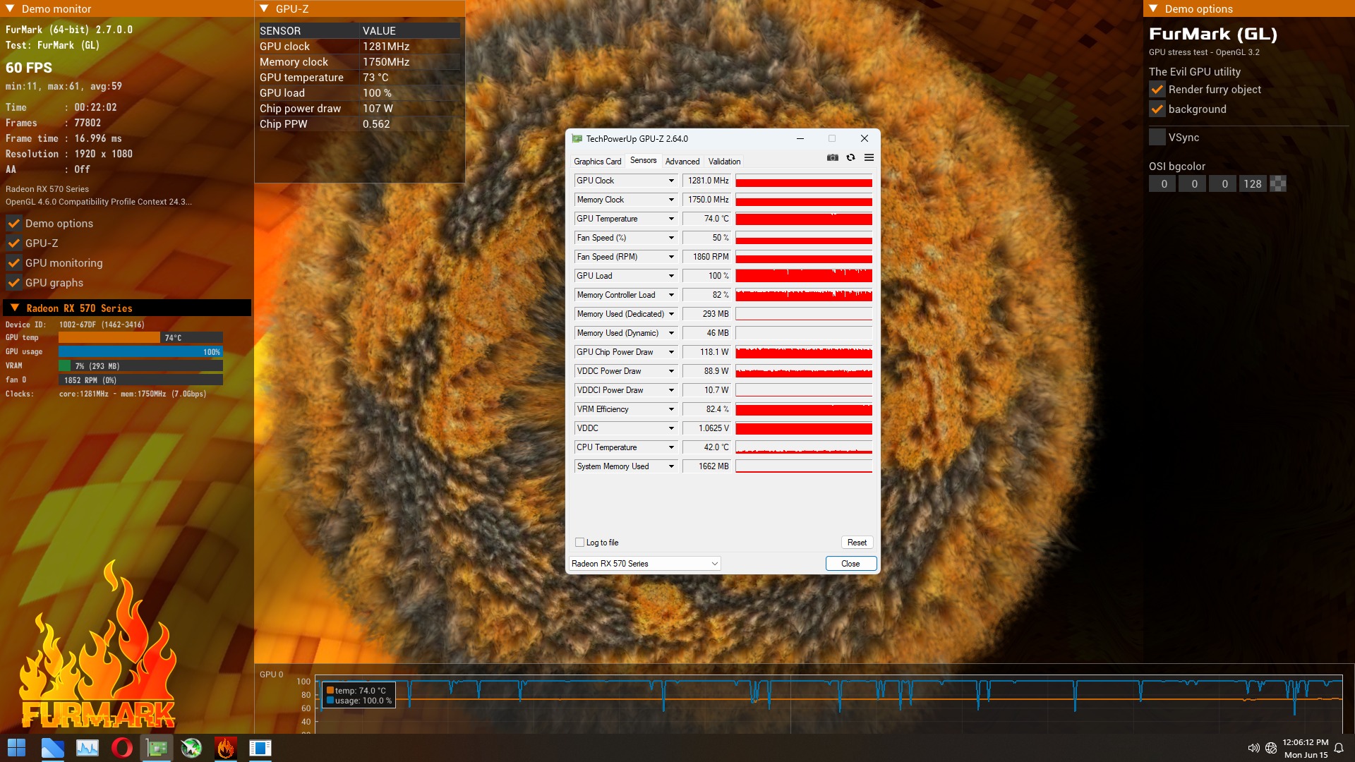
Task: Take a GPU-Z sensor screenshot with camera icon
Action: click(833, 157)
